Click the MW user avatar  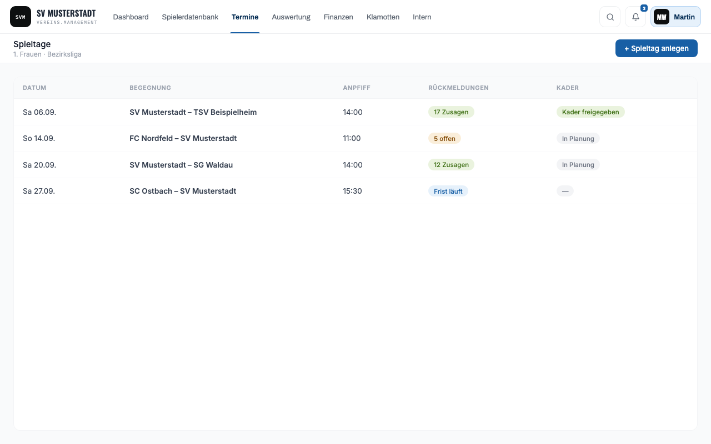[x=662, y=17]
